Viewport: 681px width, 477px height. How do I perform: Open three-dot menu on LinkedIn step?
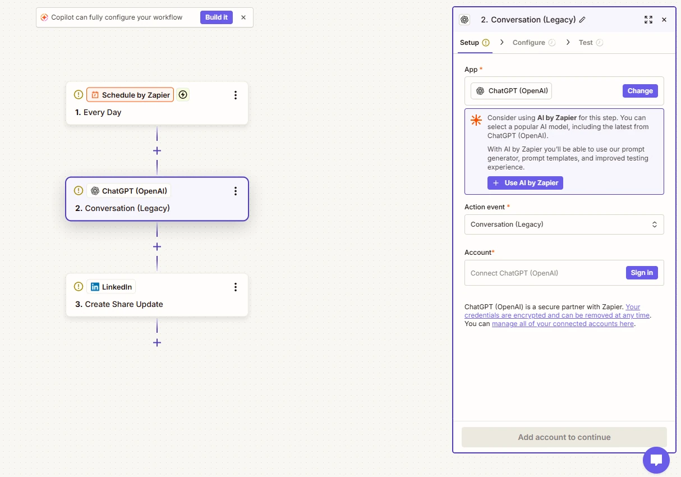pyautogui.click(x=236, y=287)
